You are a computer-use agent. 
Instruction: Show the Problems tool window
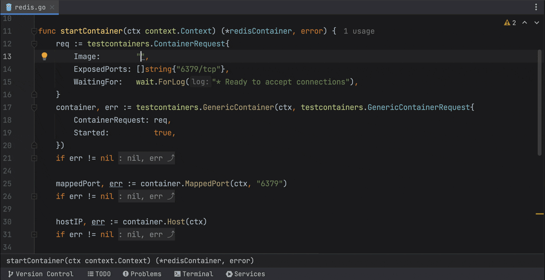coord(142,274)
